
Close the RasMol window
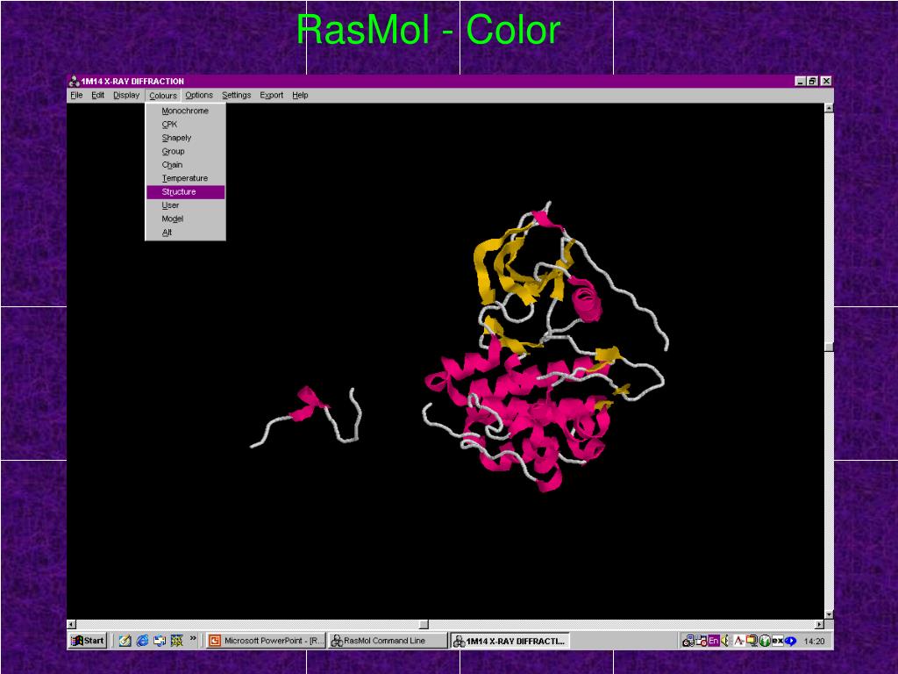pyautogui.click(x=826, y=82)
